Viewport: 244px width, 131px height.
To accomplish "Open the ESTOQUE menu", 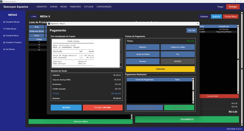I will click(x=89, y=7).
